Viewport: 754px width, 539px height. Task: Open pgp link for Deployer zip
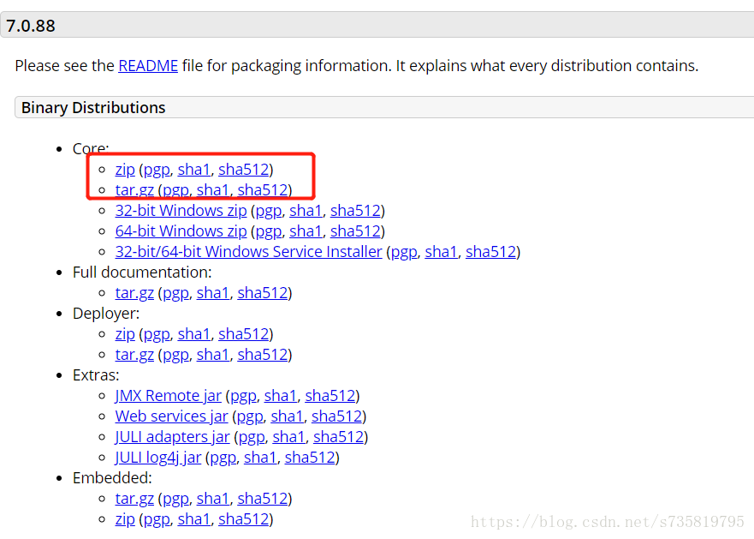pos(157,334)
